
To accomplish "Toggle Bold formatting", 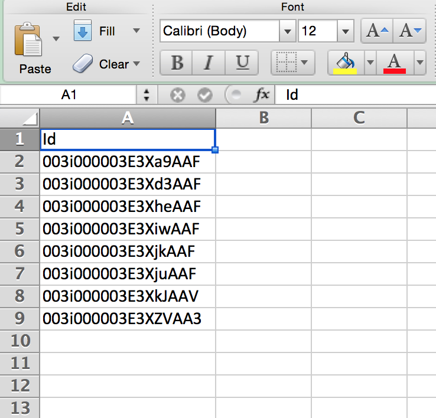I will click(x=176, y=63).
